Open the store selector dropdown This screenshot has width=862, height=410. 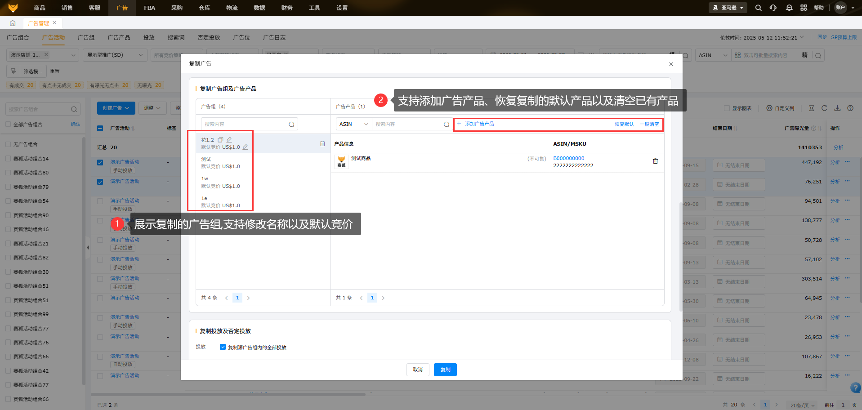click(43, 55)
